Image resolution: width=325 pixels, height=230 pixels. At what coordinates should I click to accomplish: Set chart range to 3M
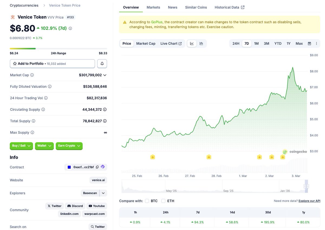click(266, 44)
